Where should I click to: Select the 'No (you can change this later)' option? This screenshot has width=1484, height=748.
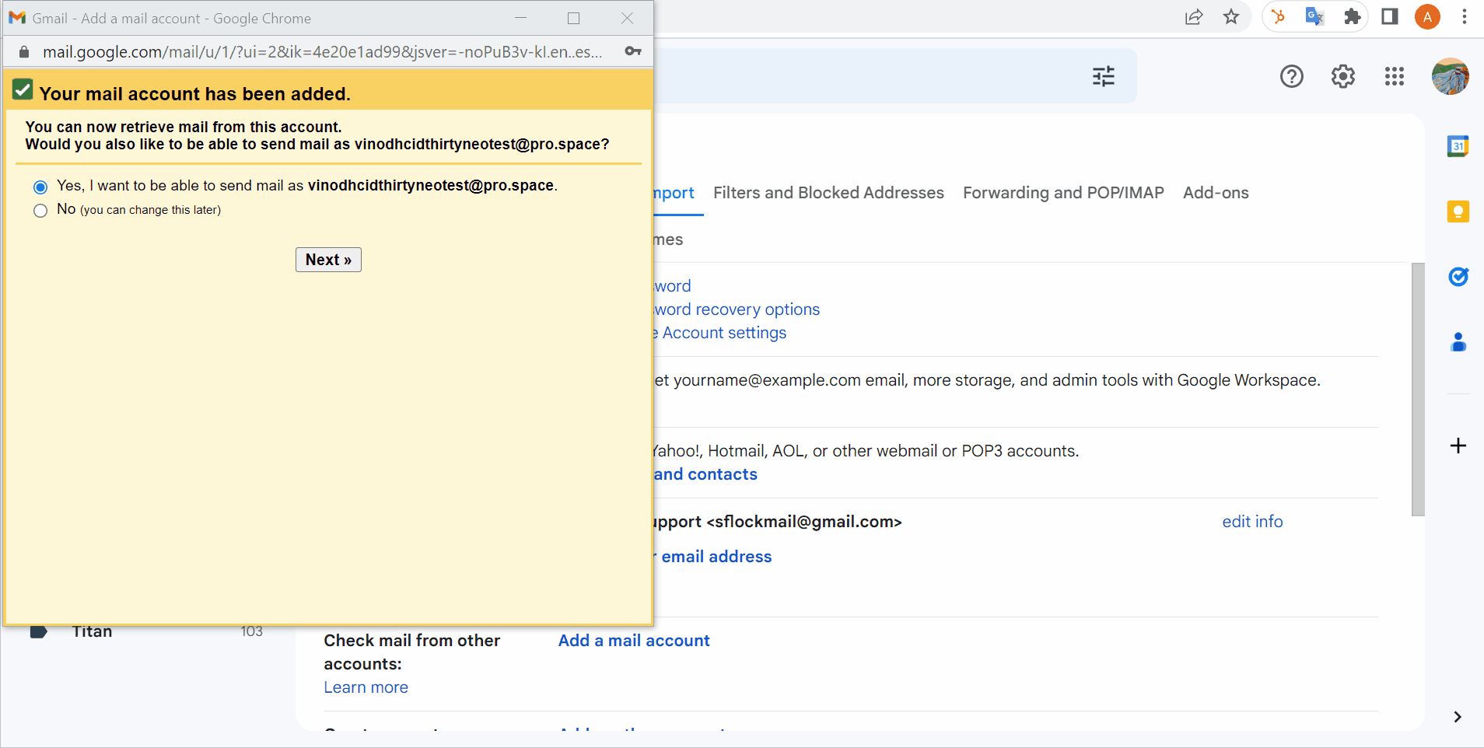(x=40, y=211)
